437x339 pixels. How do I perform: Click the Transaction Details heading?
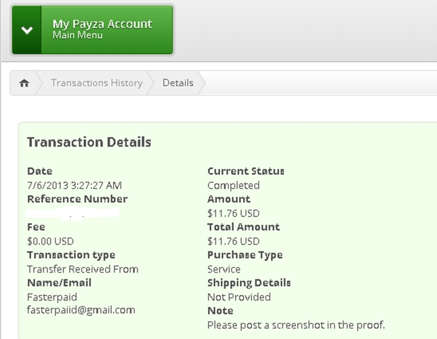(x=89, y=142)
